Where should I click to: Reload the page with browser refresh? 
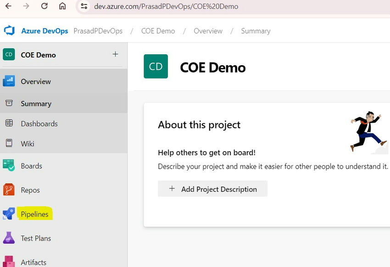(45, 6)
